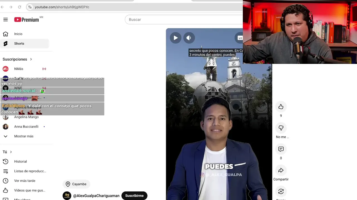
Task: Open the Cayambe location tag
Action: click(76, 184)
